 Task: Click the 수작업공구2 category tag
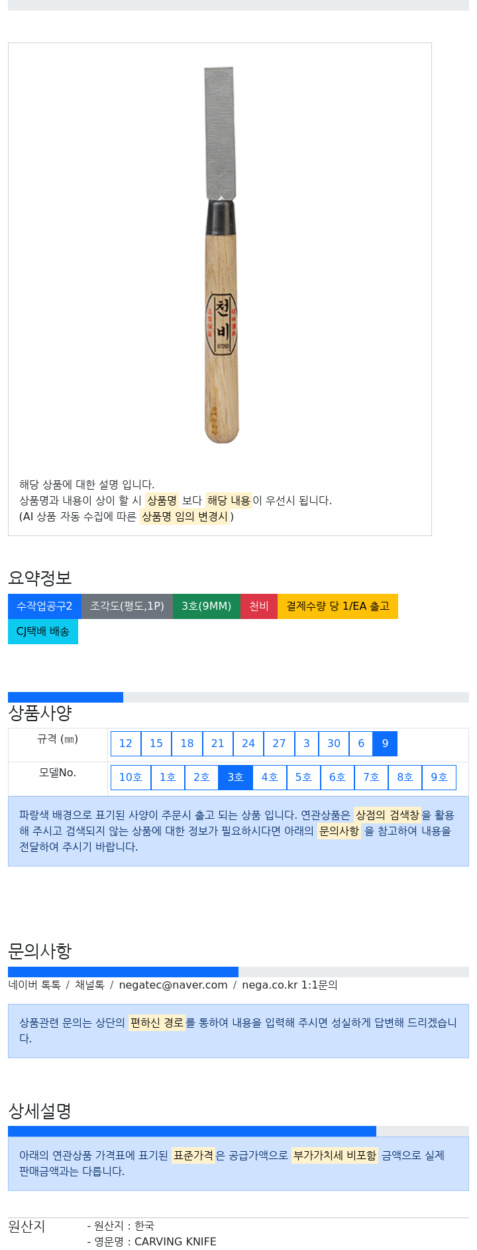coord(44,606)
